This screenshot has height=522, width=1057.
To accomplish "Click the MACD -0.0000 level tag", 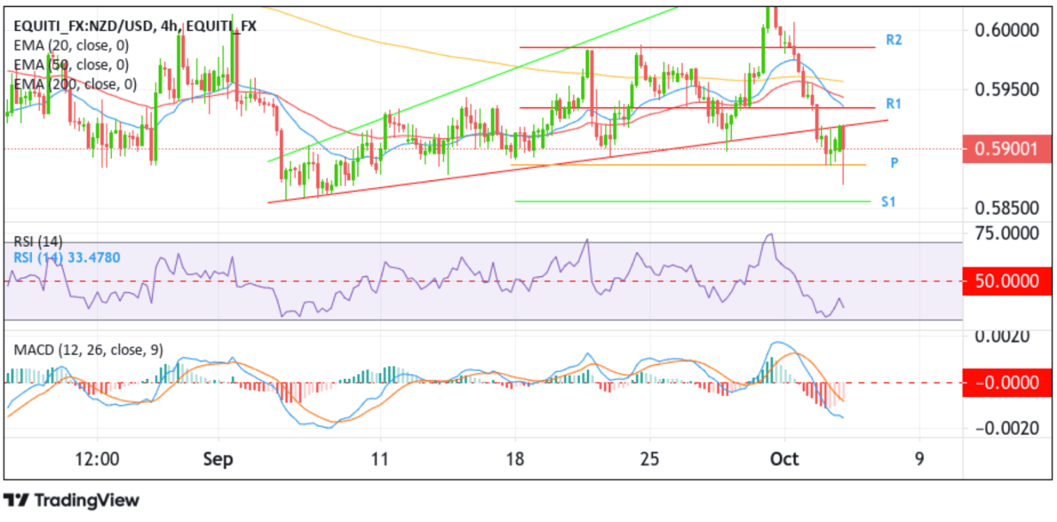I will click(1006, 382).
